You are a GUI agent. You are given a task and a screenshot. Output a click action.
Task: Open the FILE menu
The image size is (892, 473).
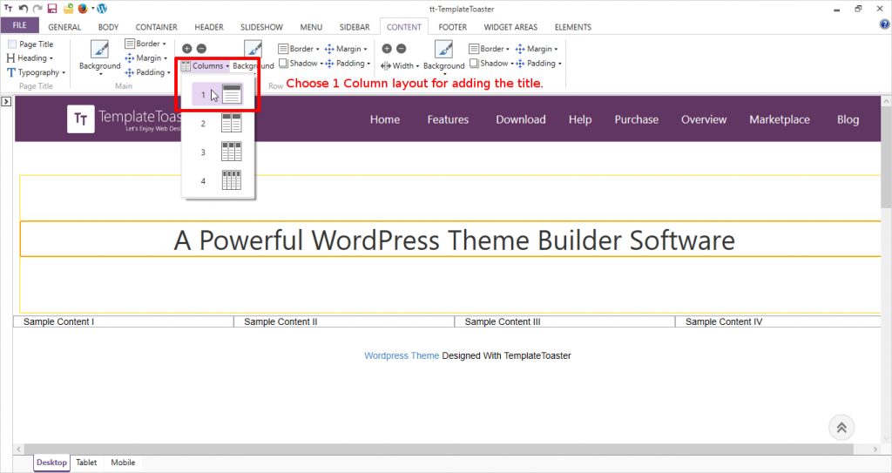[19, 26]
